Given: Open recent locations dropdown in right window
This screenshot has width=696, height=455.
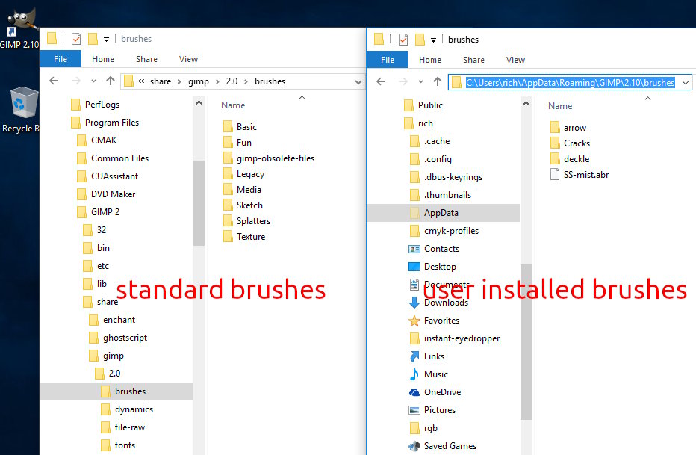Looking at the screenshot, I should point(420,82).
